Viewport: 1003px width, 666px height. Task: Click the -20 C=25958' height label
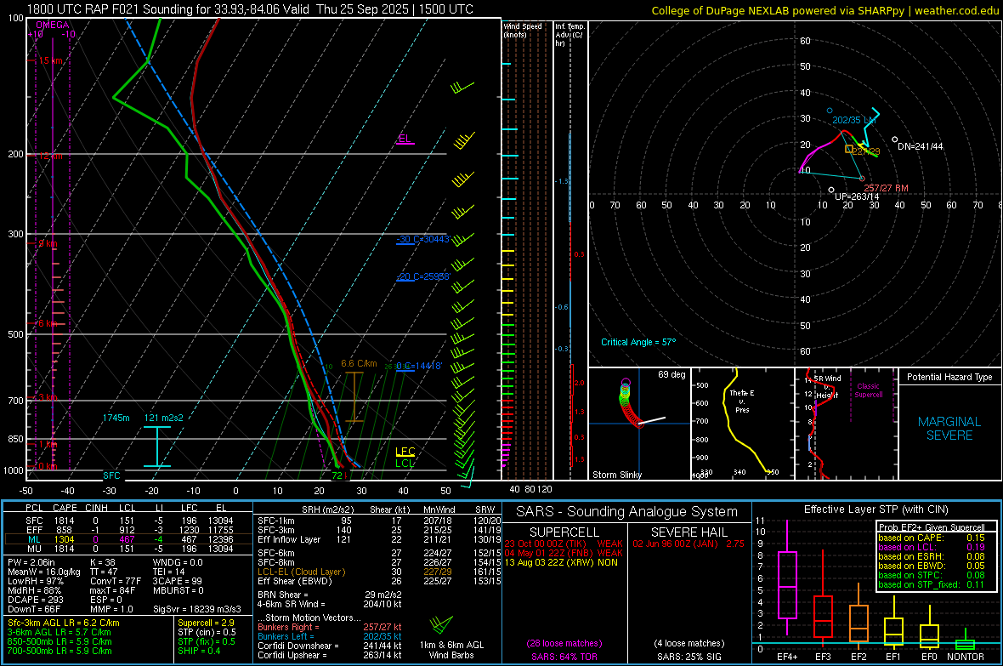(x=422, y=276)
